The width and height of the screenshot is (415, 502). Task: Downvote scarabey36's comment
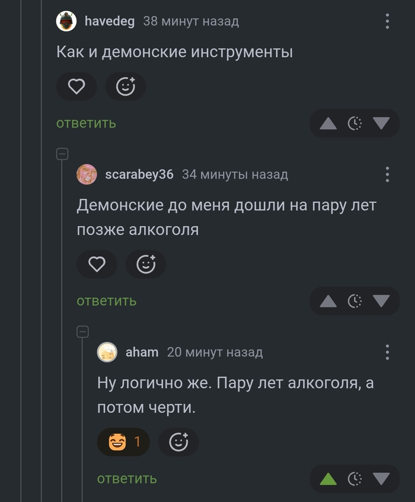pos(381,301)
